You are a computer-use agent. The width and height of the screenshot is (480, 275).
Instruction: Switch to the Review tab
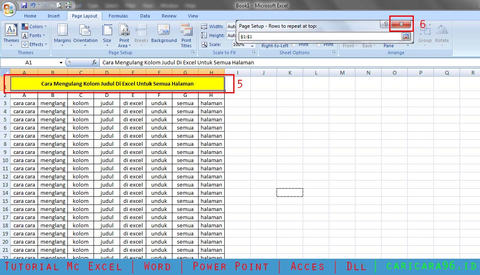pyautogui.click(x=169, y=16)
